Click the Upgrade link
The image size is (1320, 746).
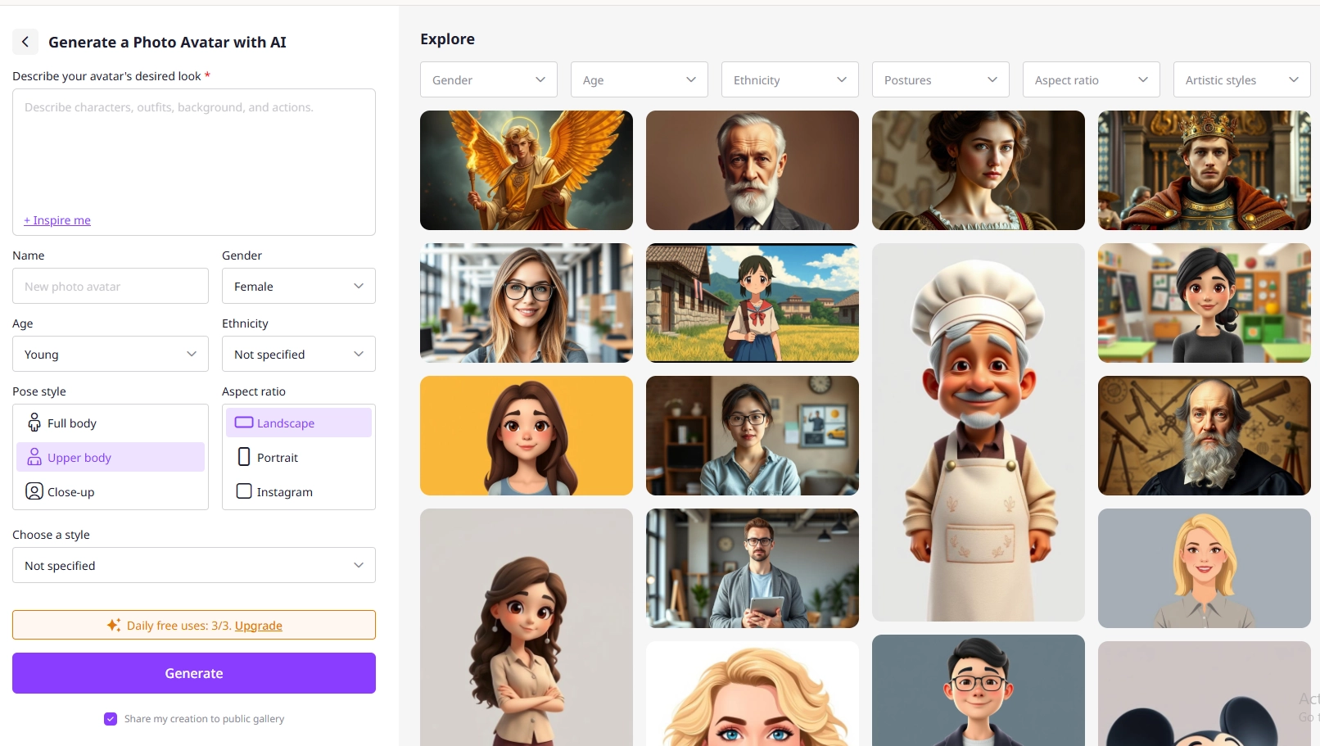click(x=258, y=626)
